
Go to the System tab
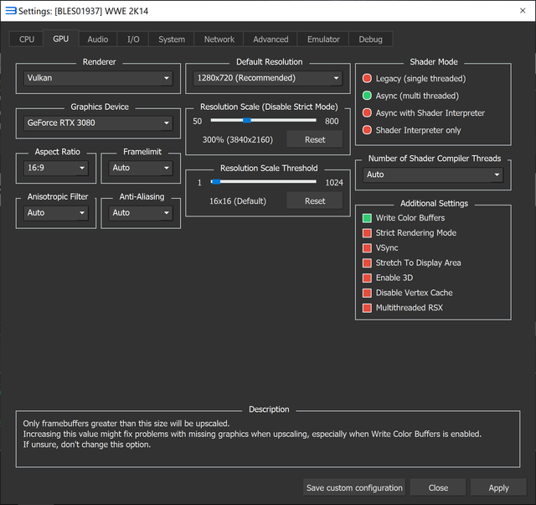pyautogui.click(x=172, y=39)
